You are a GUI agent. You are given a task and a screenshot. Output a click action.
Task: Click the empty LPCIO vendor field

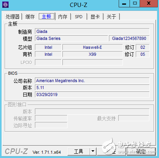48,62
